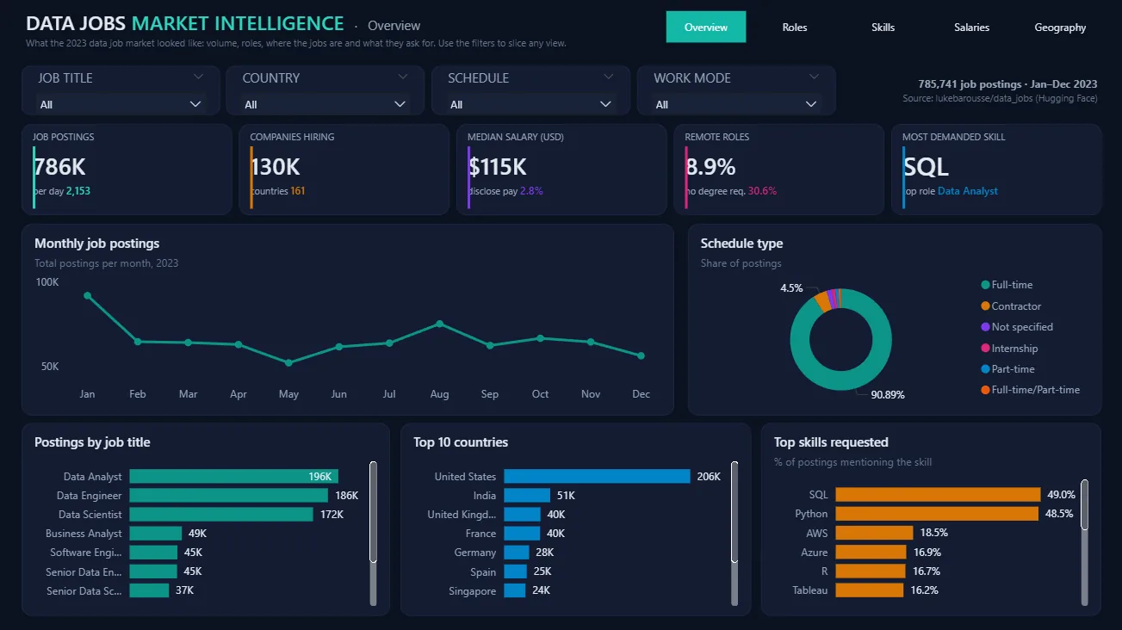Image resolution: width=1122 pixels, height=630 pixels.
Task: Select the Overview tab
Action: tap(706, 28)
